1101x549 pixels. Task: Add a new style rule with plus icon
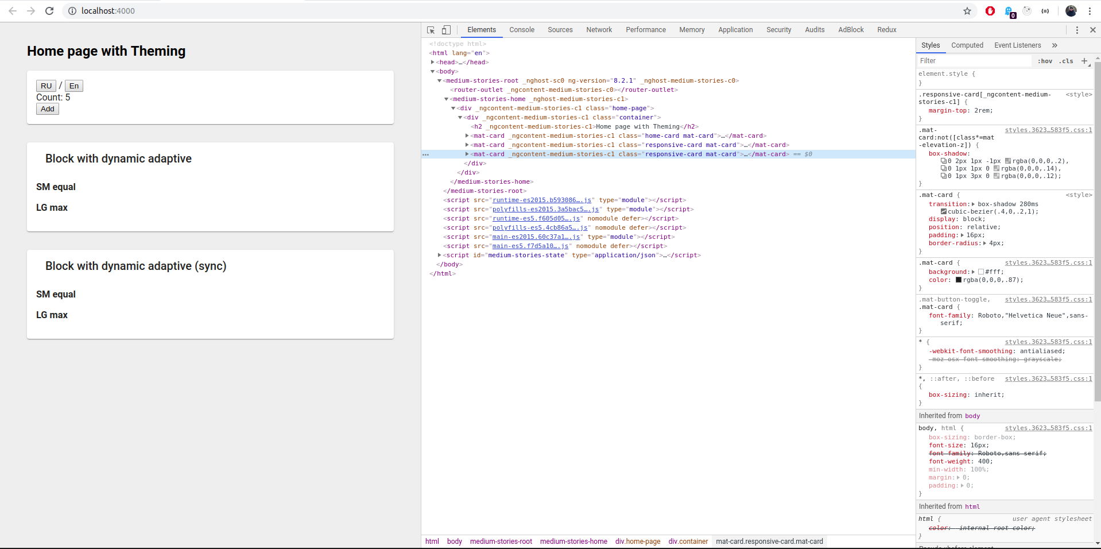click(1084, 61)
